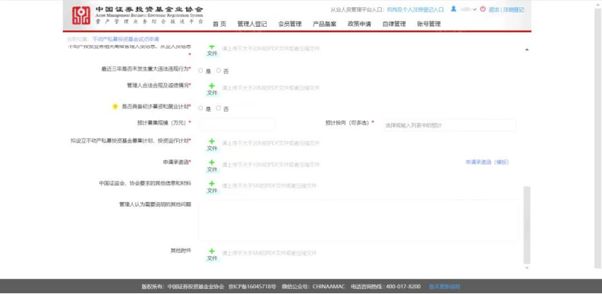Click the yellow question mark help icon

pos(114,106)
